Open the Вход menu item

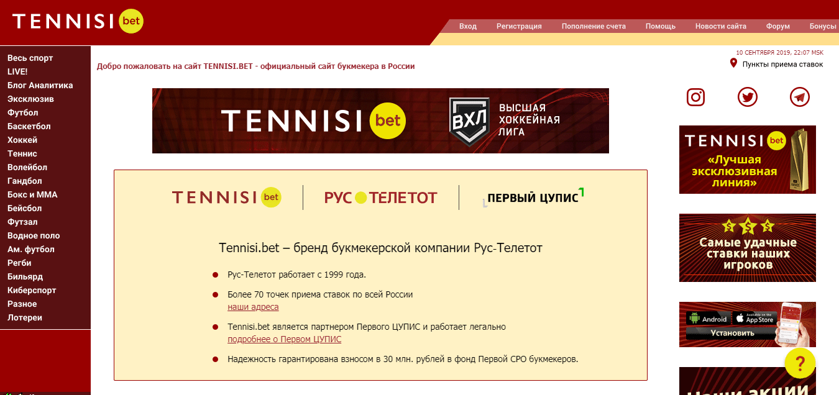click(x=468, y=26)
